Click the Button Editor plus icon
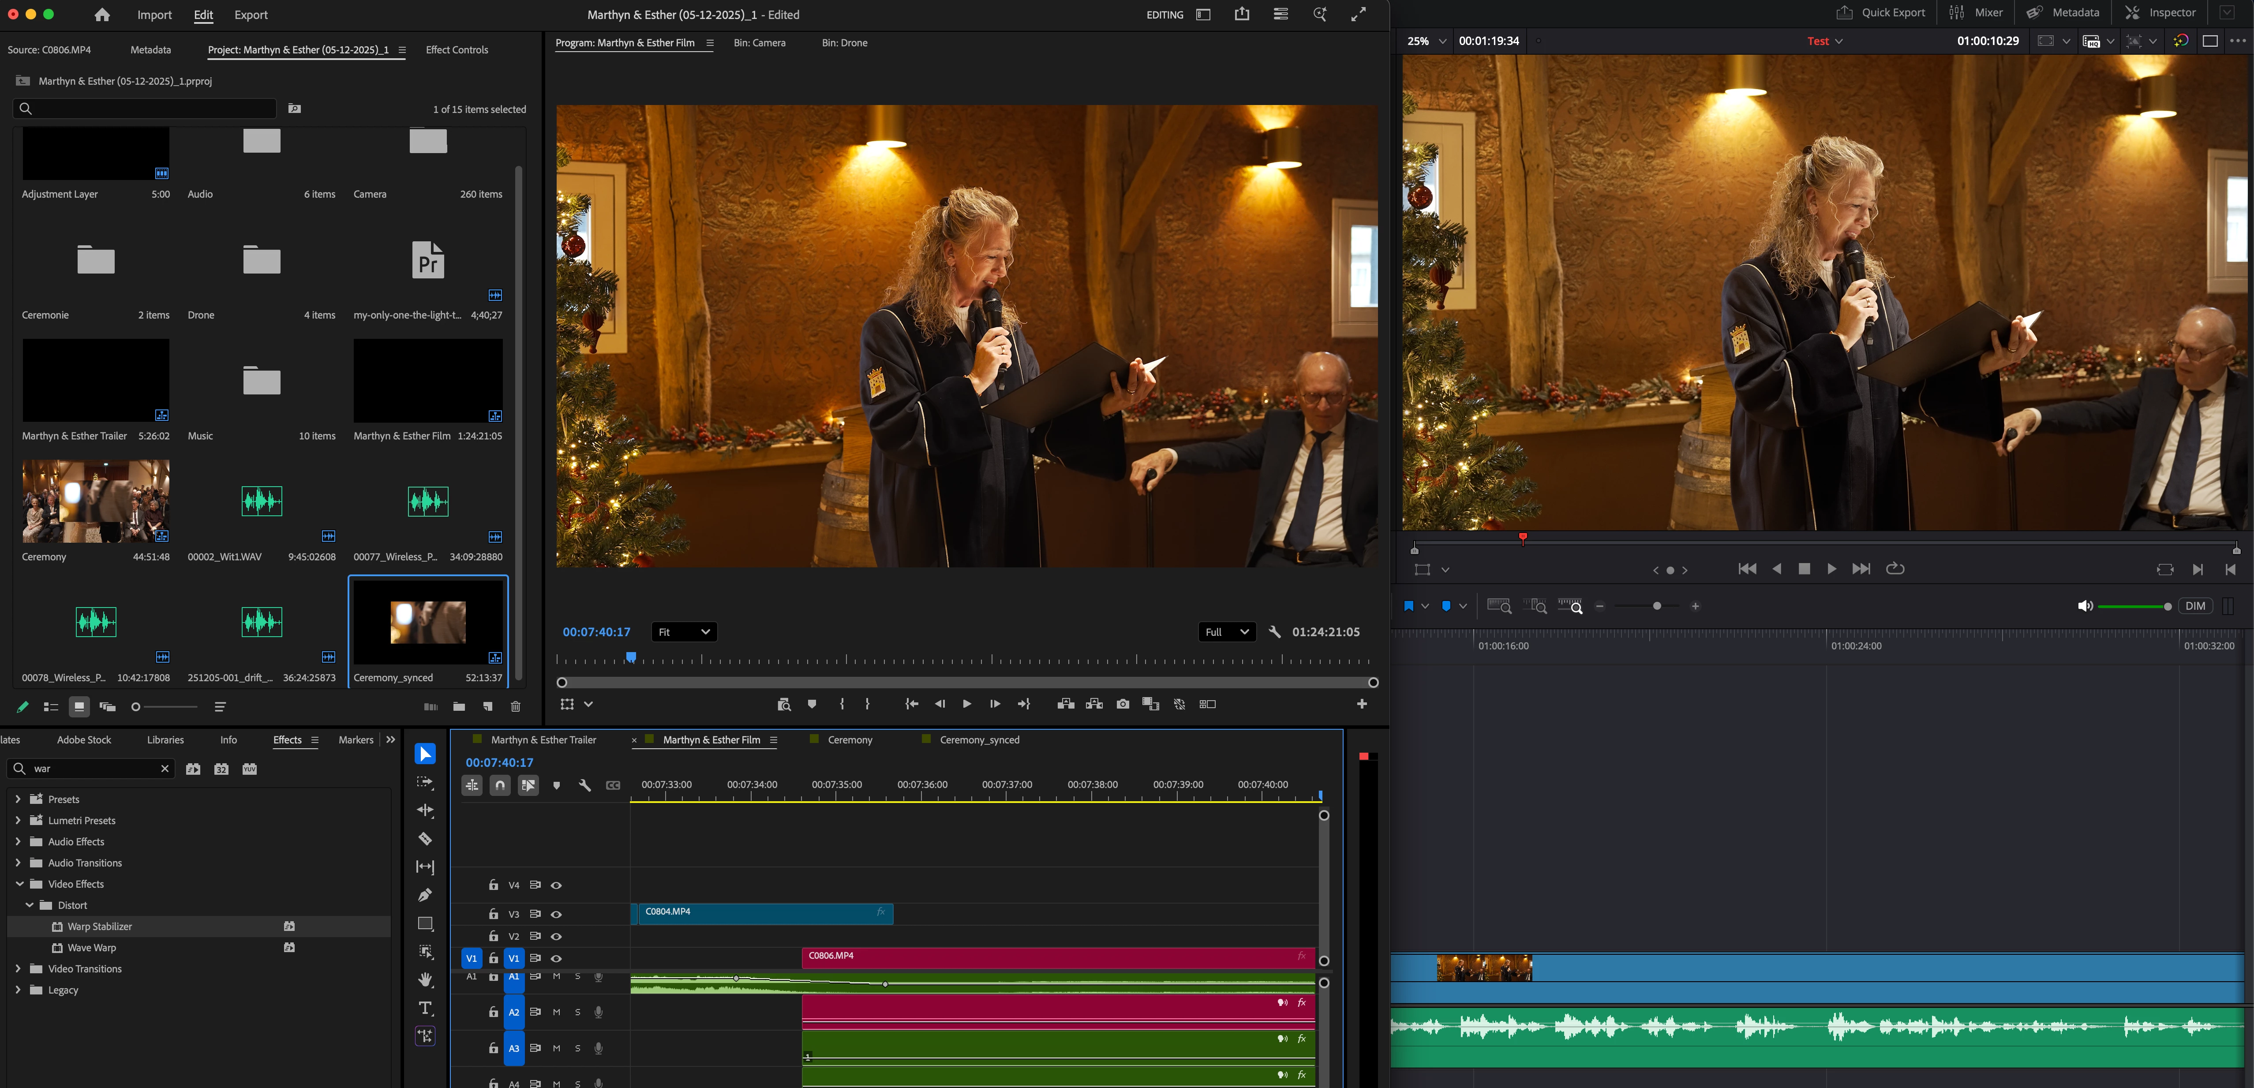The height and width of the screenshot is (1088, 2254). point(1362,704)
